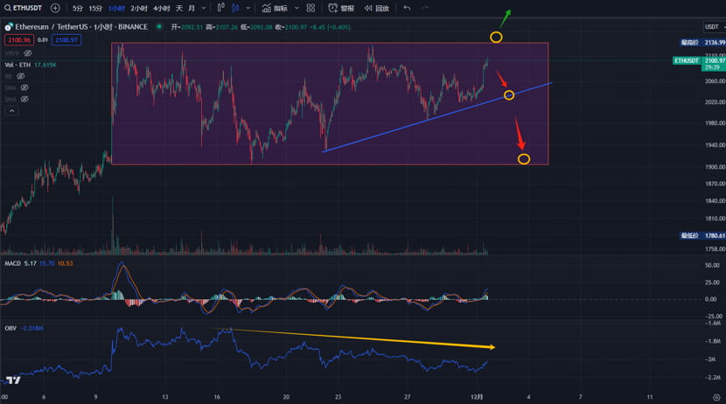The width and height of the screenshot is (726, 404).
Task: Switch to the 天 daily interval
Action: pyautogui.click(x=179, y=9)
